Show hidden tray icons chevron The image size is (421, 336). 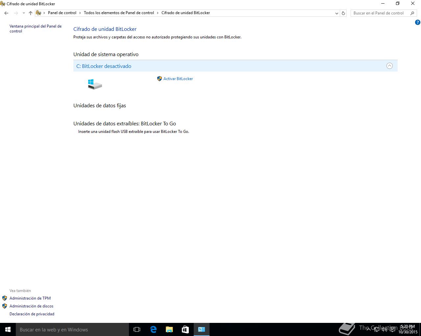tap(369, 329)
